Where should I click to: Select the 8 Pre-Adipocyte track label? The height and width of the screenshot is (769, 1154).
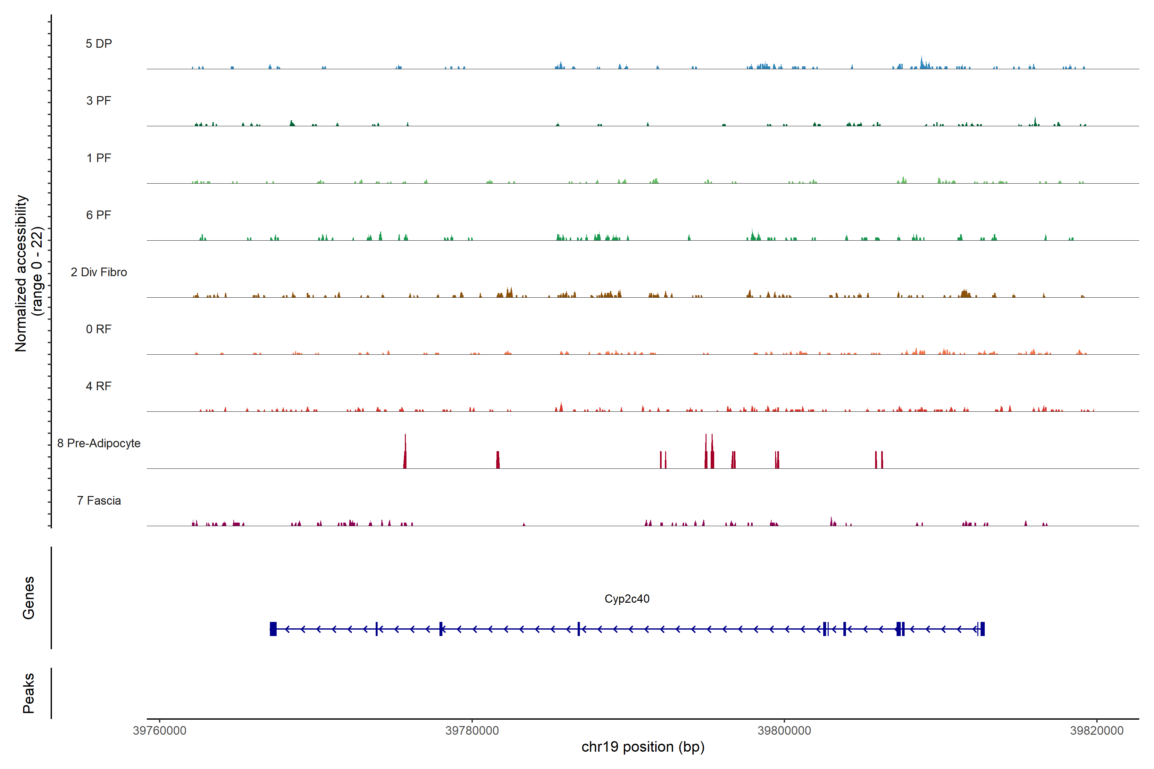(99, 443)
